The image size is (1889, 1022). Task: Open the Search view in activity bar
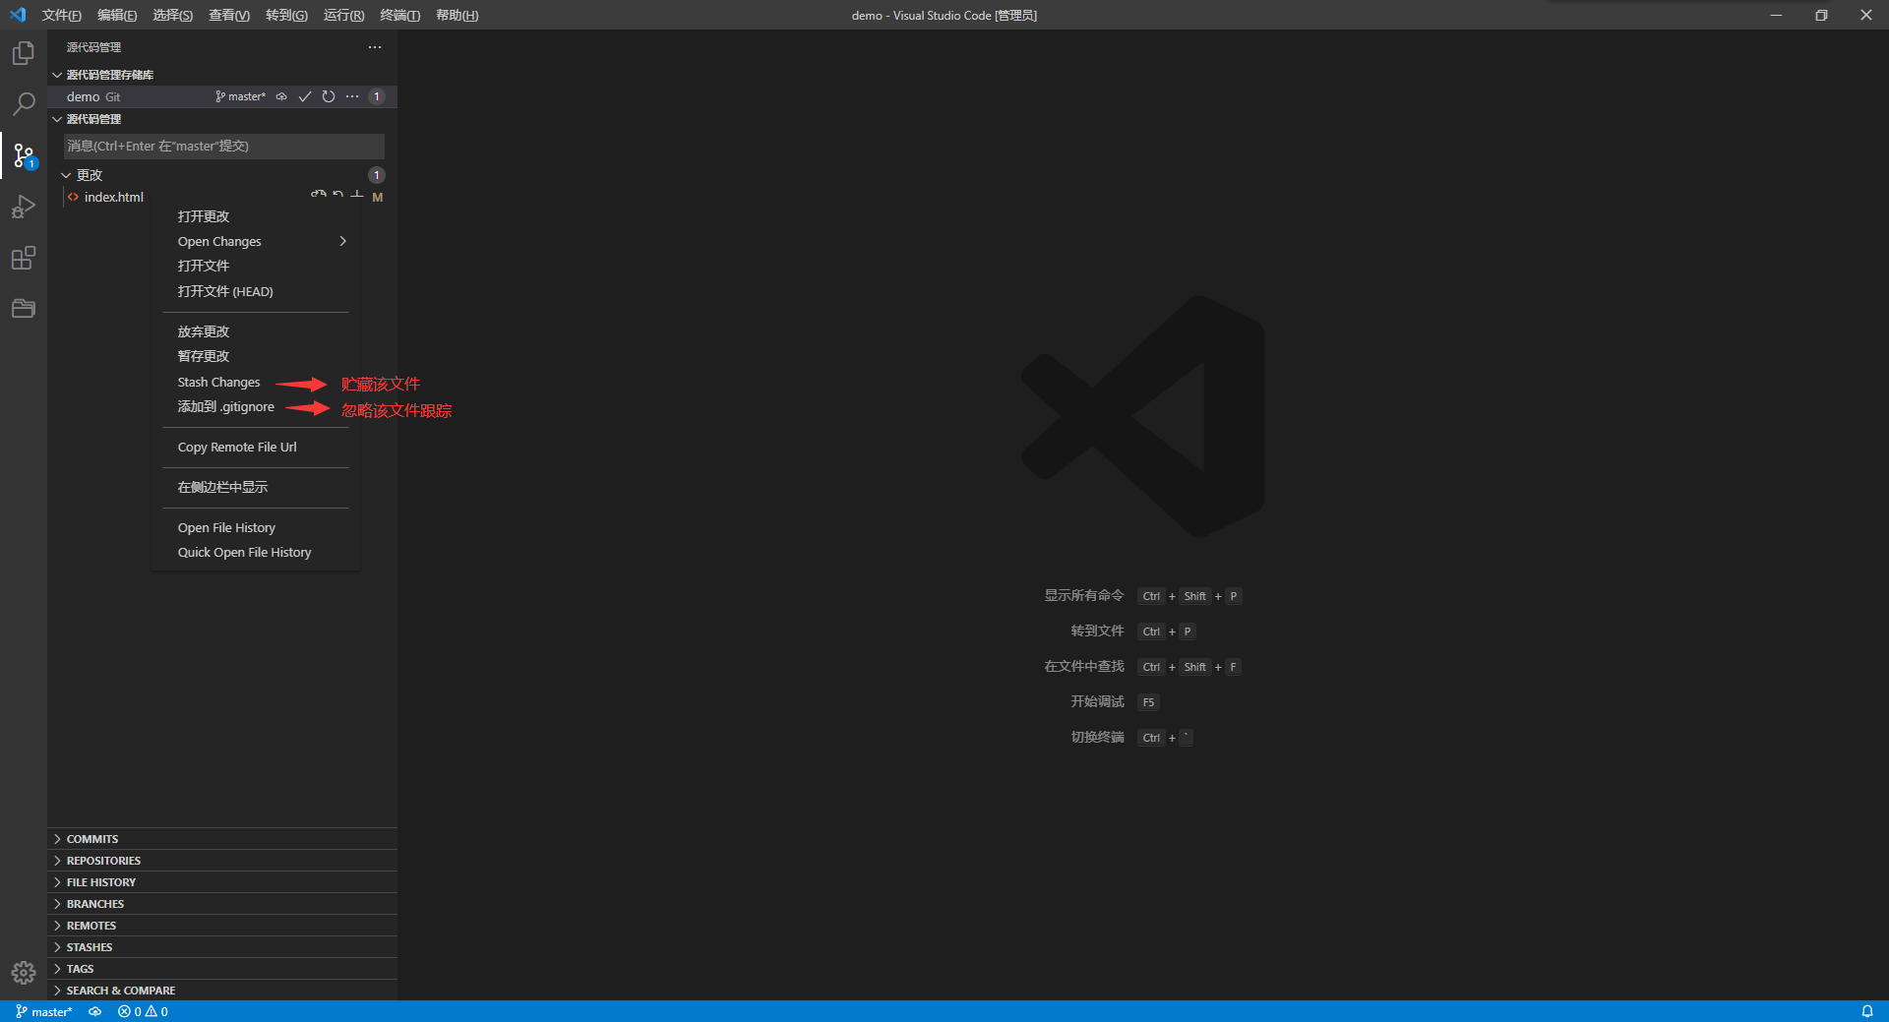coord(24,104)
